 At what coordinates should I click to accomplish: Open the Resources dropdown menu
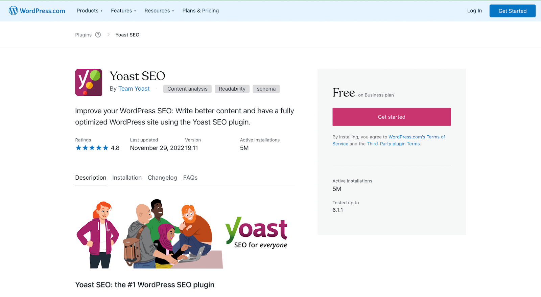pos(159,11)
